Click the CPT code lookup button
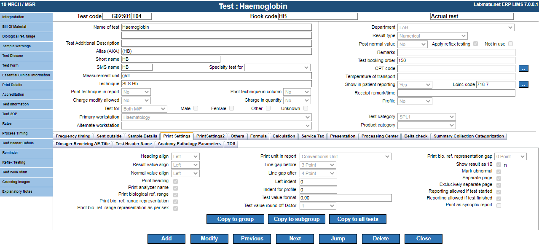The height and width of the screenshot is (245, 539). (x=523, y=68)
